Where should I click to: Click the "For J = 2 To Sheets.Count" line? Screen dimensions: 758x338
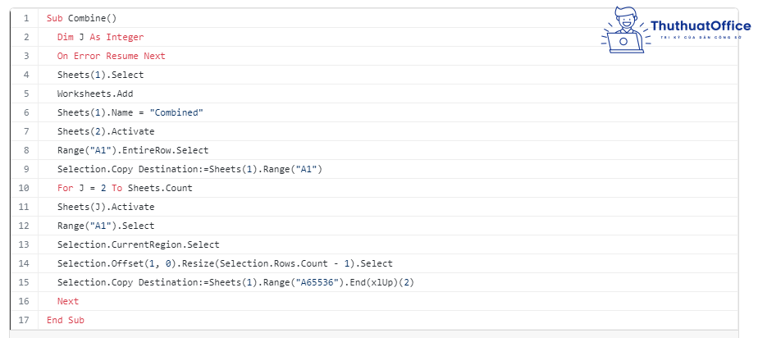pyautogui.click(x=124, y=188)
